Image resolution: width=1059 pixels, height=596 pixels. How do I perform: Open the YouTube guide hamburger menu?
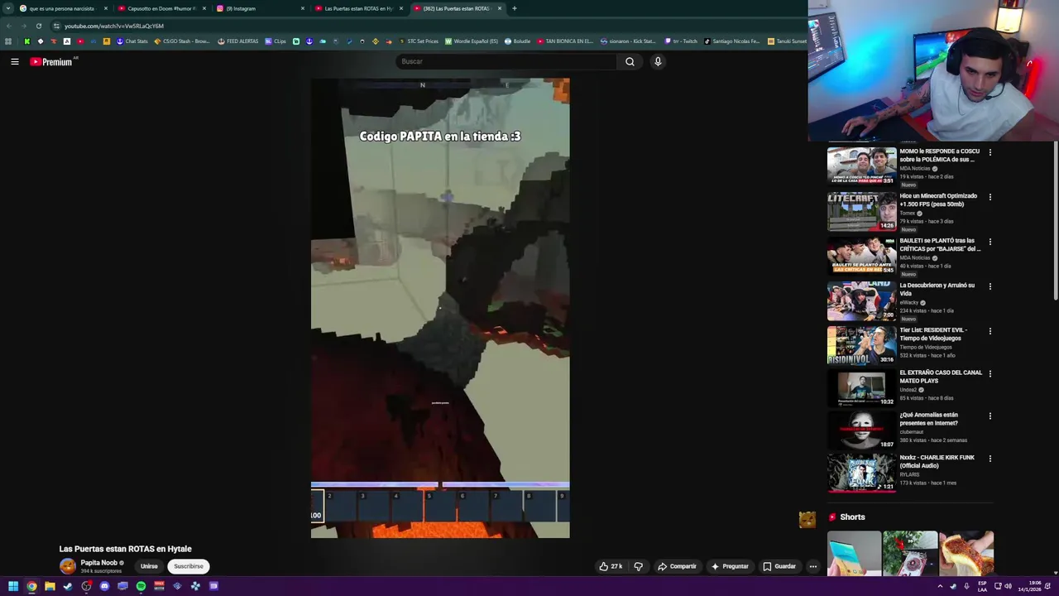click(14, 61)
